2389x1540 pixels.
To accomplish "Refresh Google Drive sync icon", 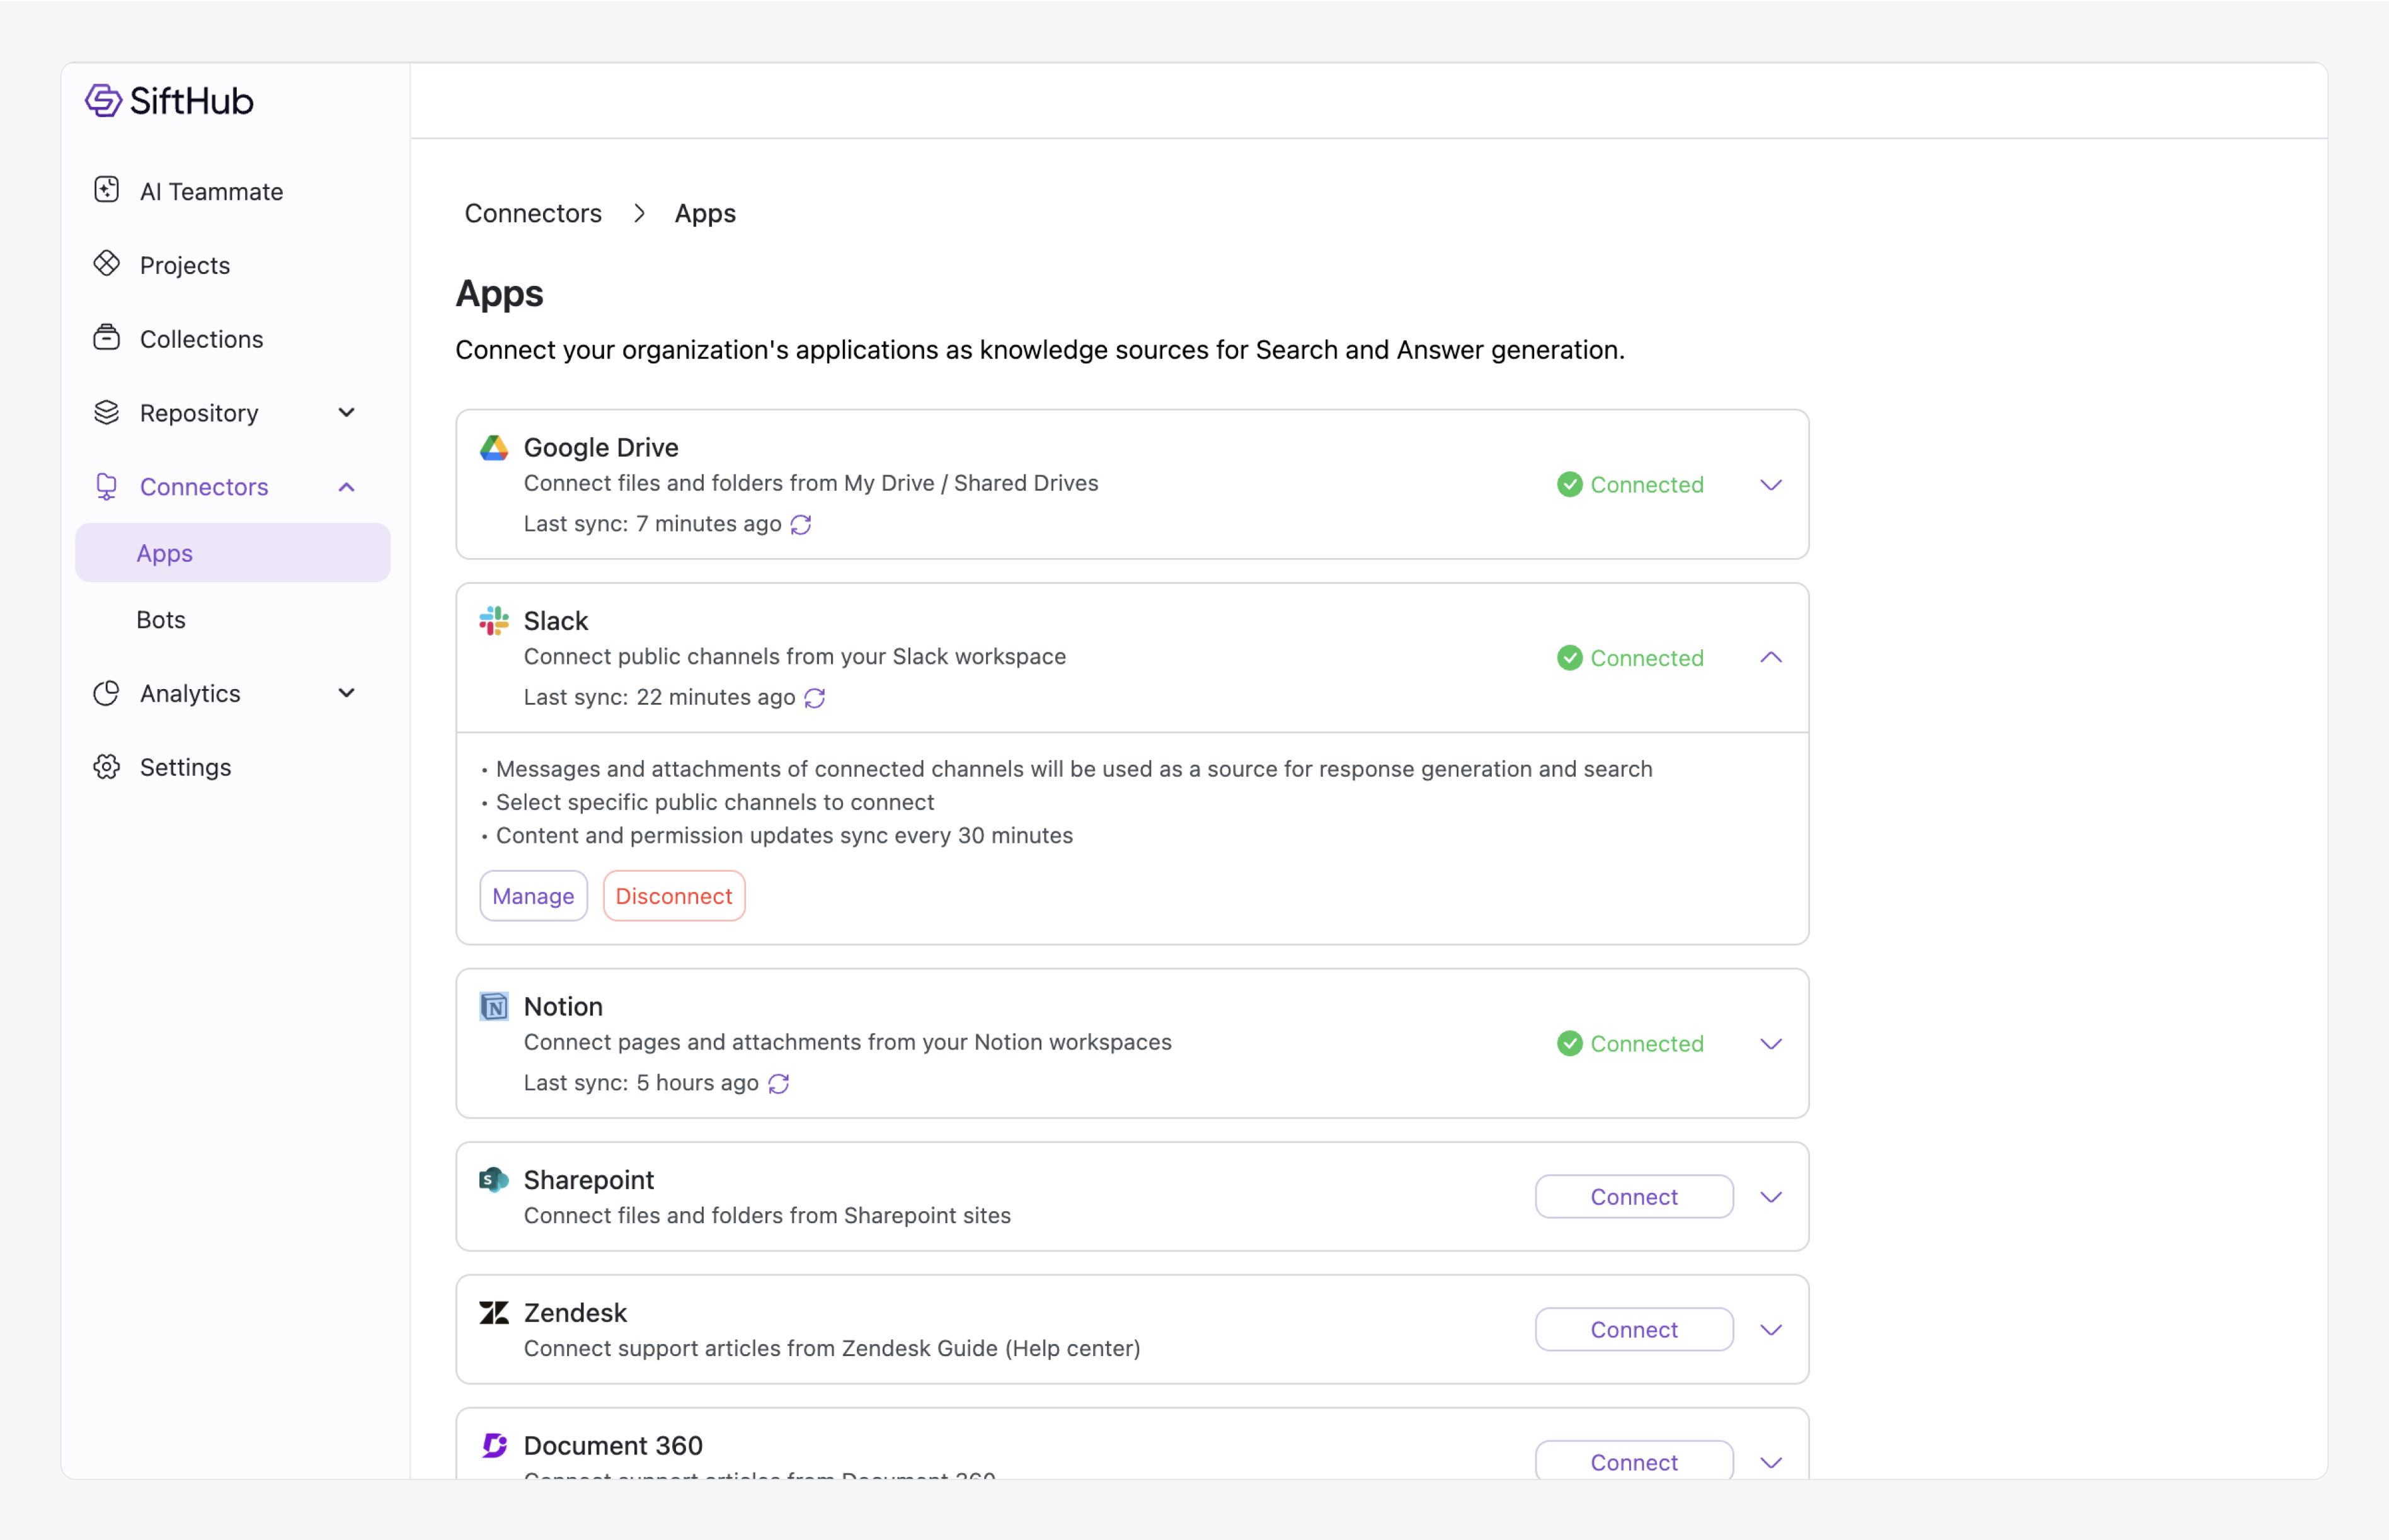I will click(x=801, y=524).
